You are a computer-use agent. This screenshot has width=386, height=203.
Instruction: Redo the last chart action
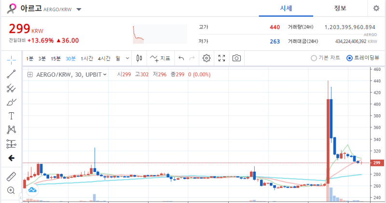pos(192,58)
